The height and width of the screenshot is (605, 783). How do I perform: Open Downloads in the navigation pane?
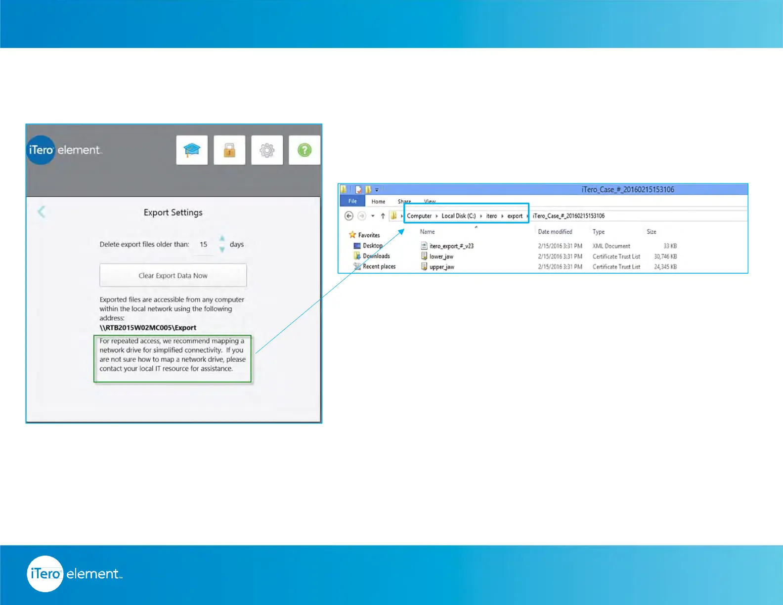(x=376, y=256)
